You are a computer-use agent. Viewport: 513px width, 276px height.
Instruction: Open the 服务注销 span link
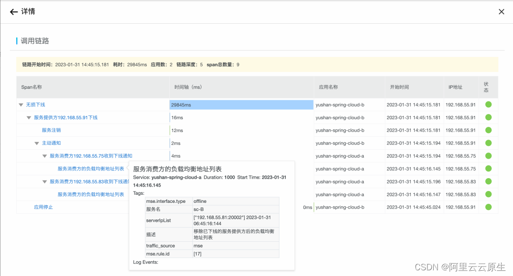[x=51, y=130]
